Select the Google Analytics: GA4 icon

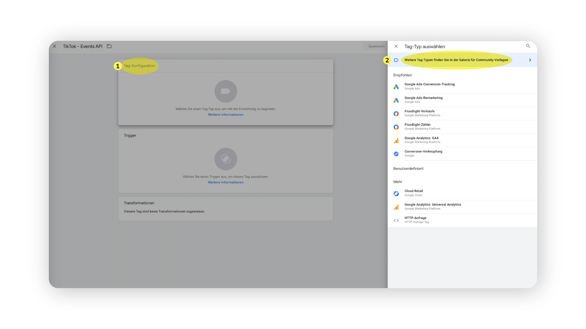click(x=396, y=140)
